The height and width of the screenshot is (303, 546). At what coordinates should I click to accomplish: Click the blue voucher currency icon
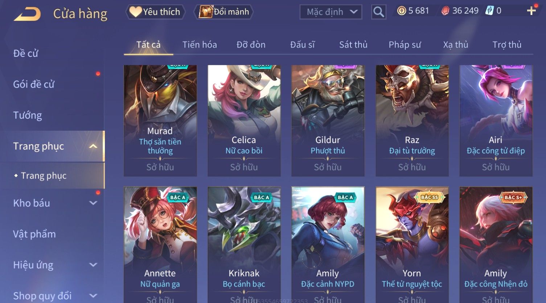click(x=490, y=11)
